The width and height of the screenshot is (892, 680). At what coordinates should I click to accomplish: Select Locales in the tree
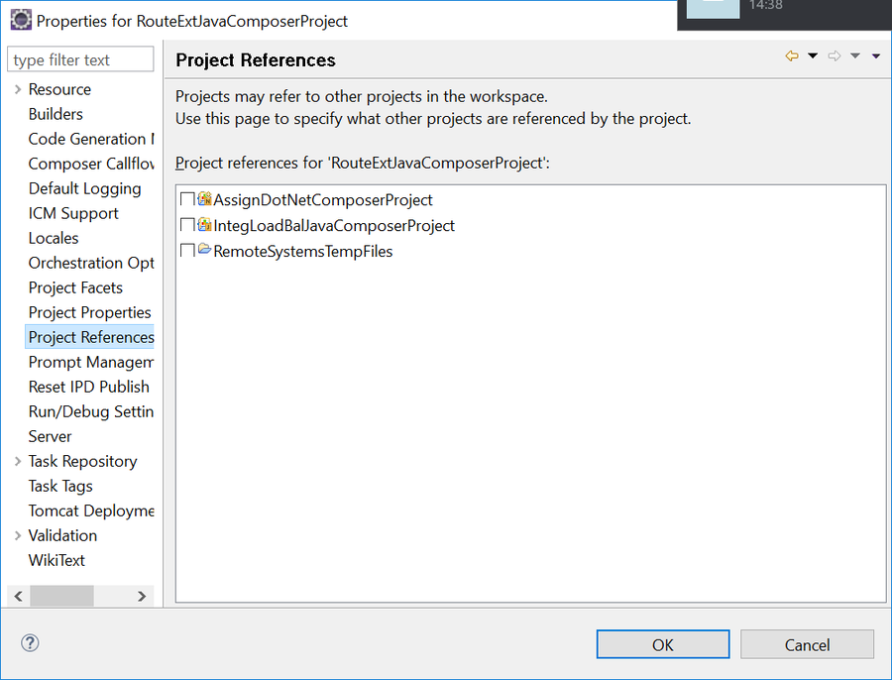(54, 238)
